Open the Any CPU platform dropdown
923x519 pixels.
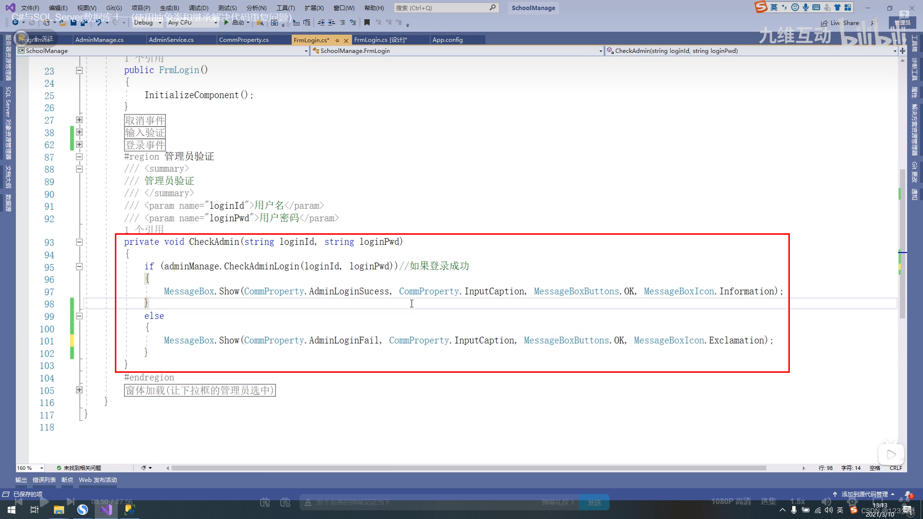(x=192, y=23)
